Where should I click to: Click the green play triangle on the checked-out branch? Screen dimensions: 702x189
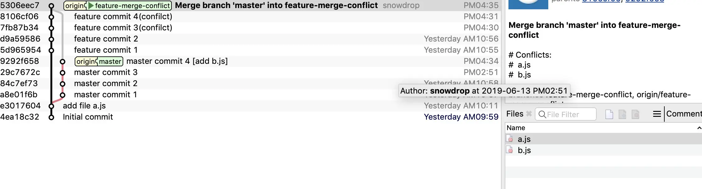pyautogui.click(x=91, y=5)
